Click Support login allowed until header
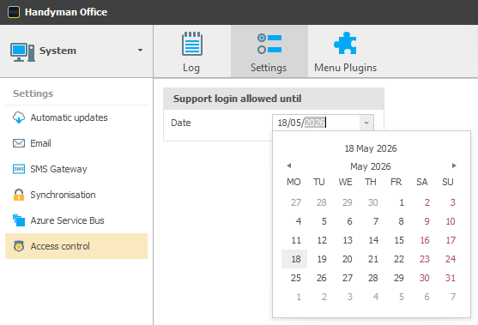Screen dimensions: 478x325 point(274,99)
